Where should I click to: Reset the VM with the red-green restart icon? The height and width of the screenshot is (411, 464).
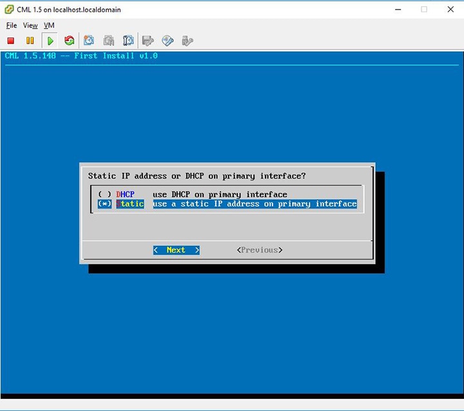click(70, 41)
